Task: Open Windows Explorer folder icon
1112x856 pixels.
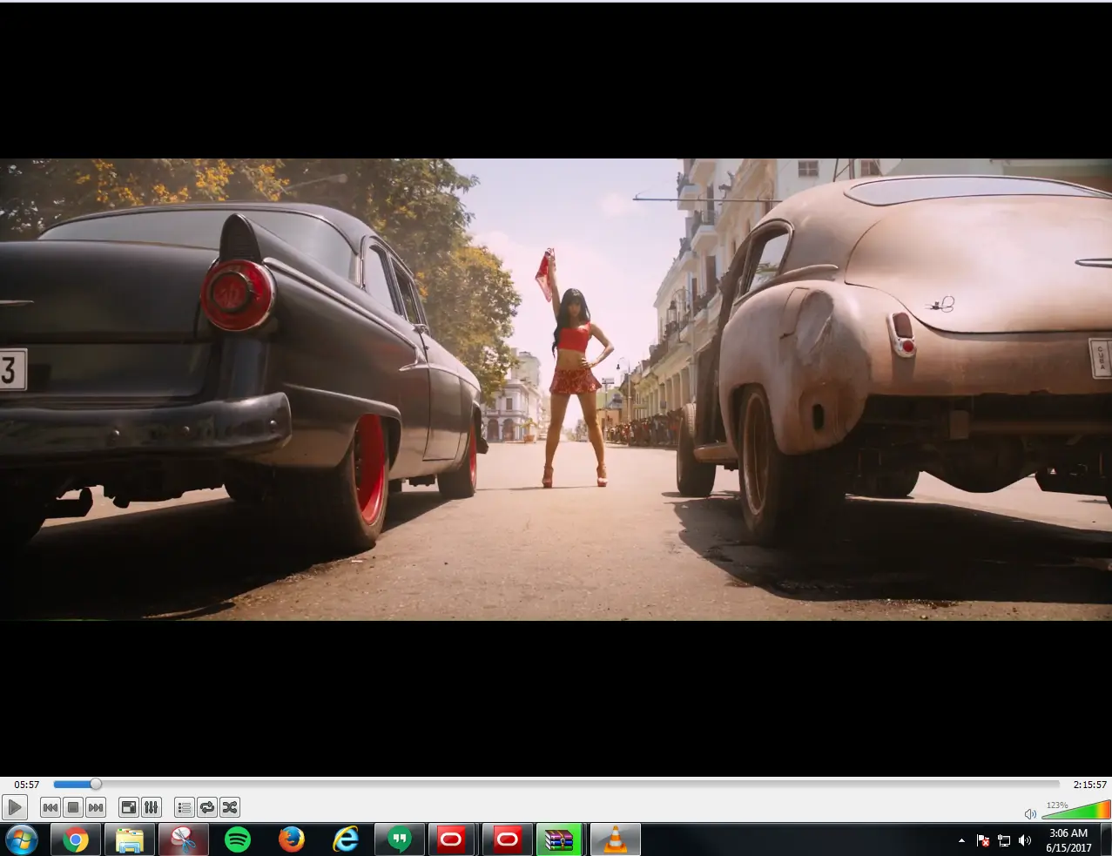Action: (x=130, y=839)
